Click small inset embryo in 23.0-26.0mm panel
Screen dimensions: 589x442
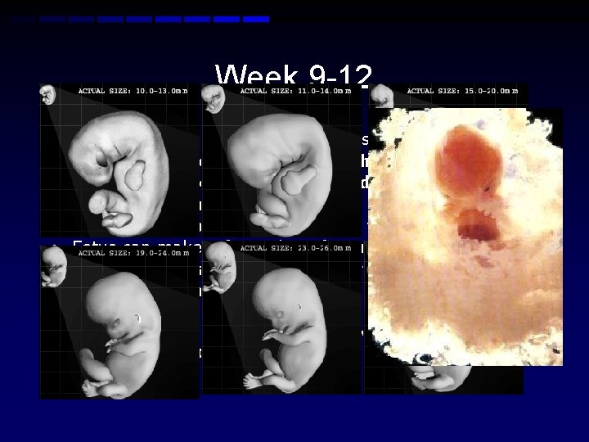pyautogui.click(x=220, y=267)
